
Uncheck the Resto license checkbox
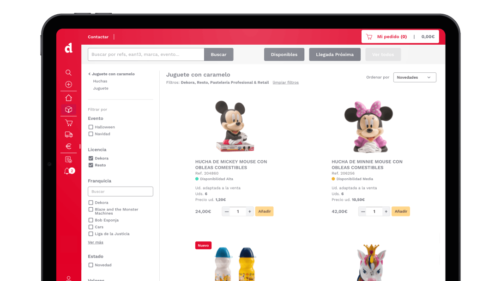tap(91, 165)
